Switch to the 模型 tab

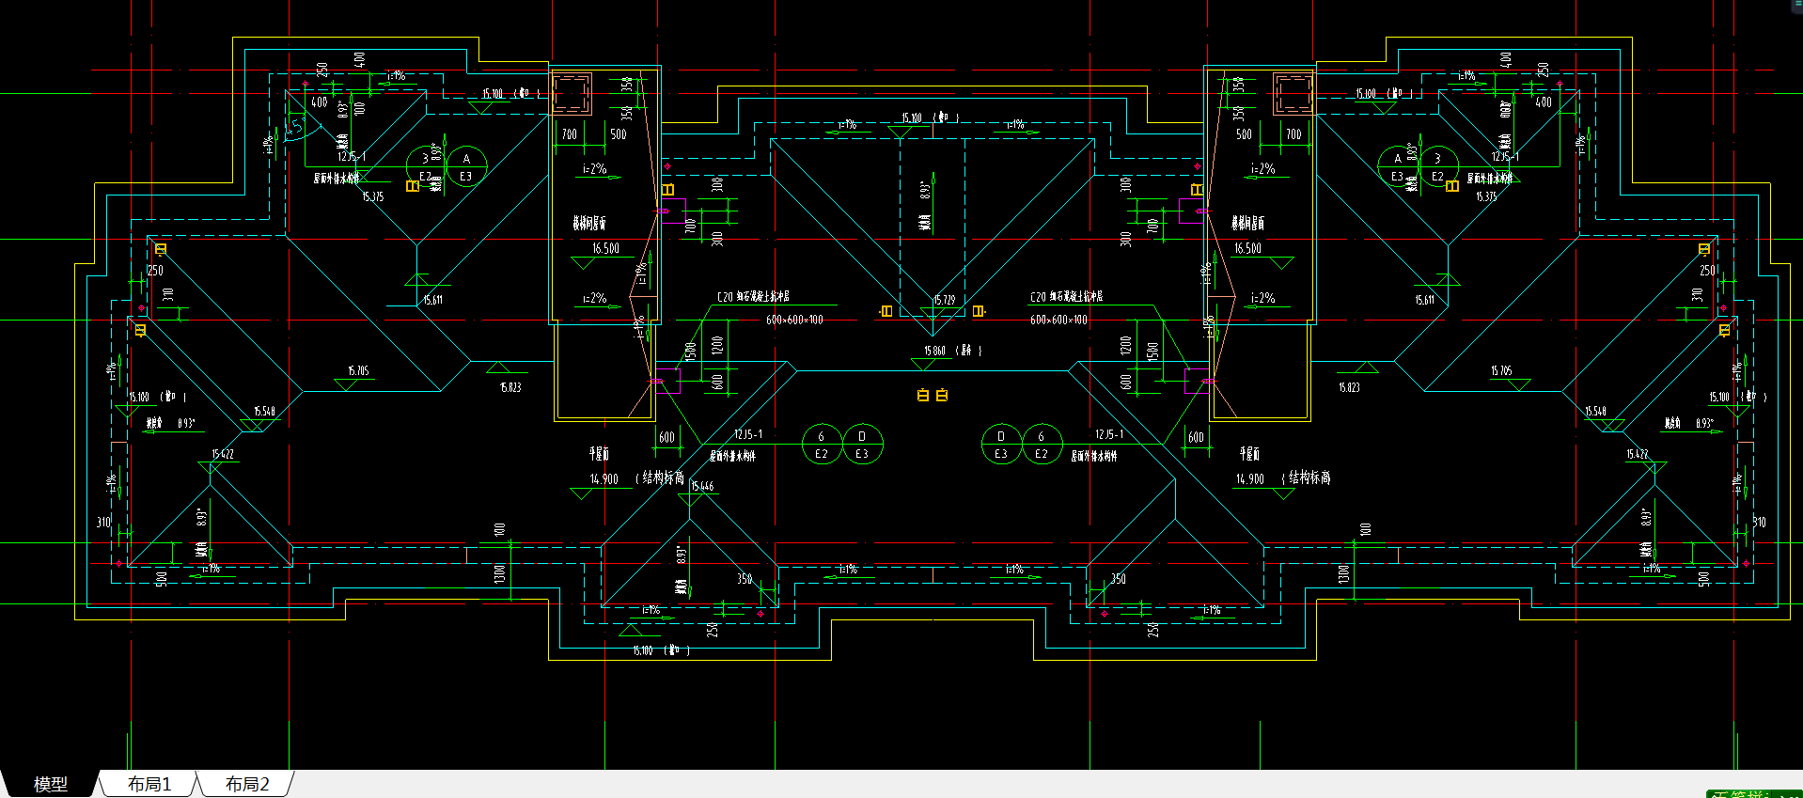click(51, 784)
